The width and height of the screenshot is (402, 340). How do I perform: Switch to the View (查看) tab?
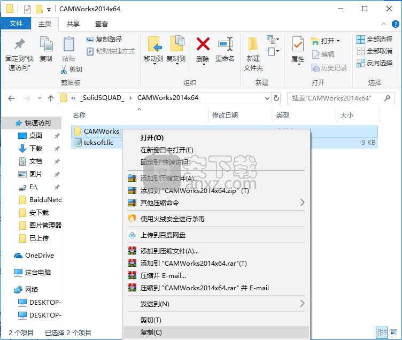tap(101, 24)
